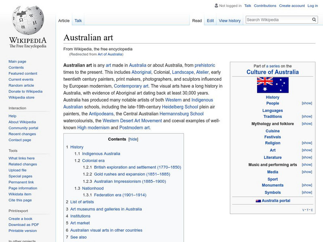The height and width of the screenshot is (242, 323).
Task: Open Wikidata item in Tools
Action: coord(20,194)
